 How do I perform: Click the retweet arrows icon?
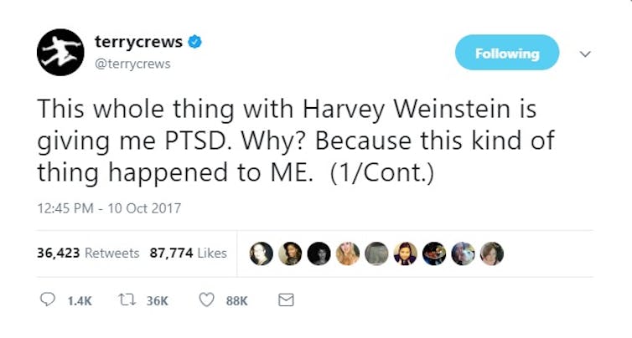[x=127, y=300]
